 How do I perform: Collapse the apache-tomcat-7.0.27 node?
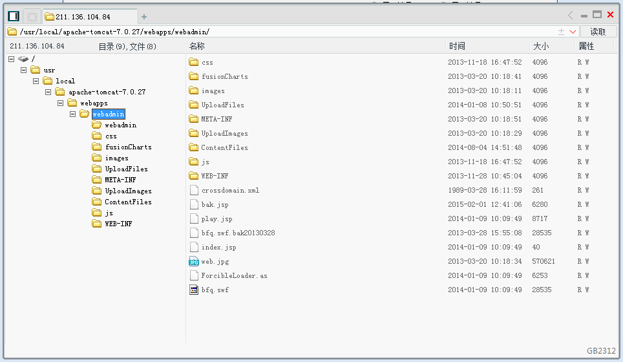[48, 92]
